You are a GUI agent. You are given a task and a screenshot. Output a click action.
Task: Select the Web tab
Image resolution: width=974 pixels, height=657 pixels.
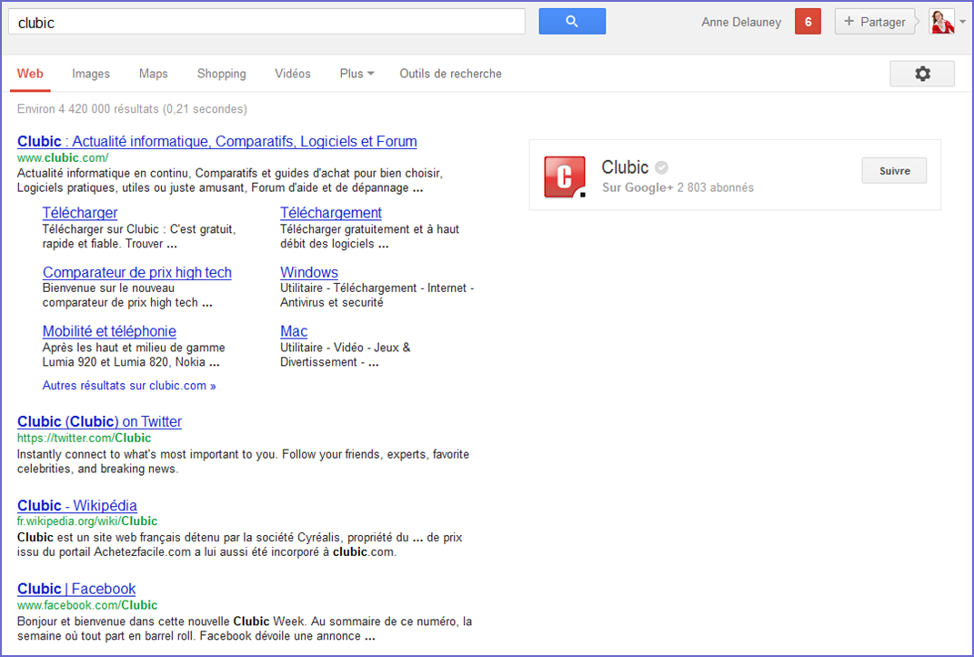[30, 74]
